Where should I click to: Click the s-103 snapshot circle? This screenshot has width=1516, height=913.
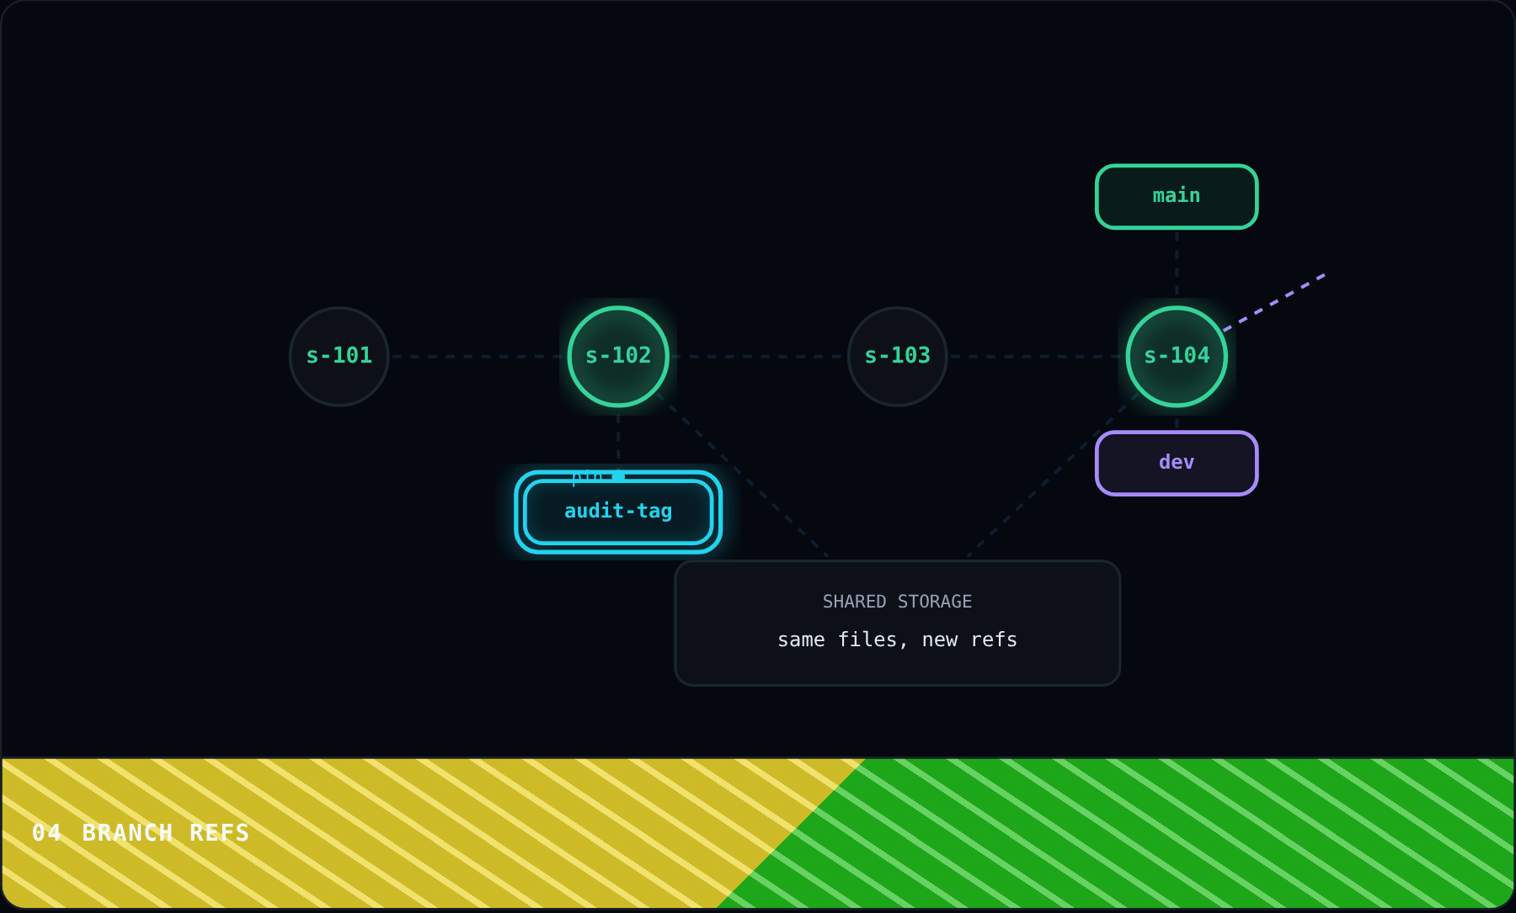[x=898, y=357]
